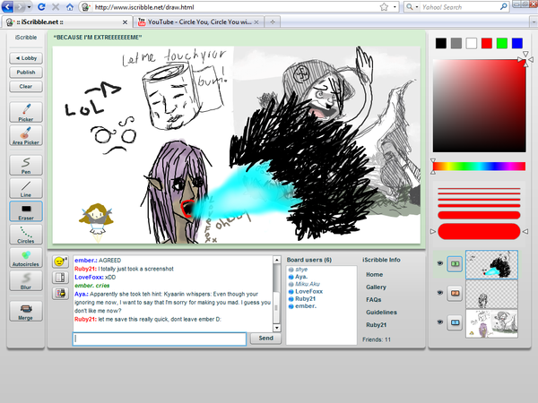The height and width of the screenshot is (403, 538).
Task: Open the Ruby21 profile link in iScribble Info
Action: click(x=376, y=325)
